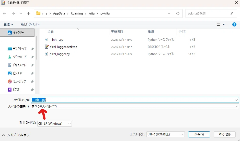Open ファイルの種類 dropdown

135,106
